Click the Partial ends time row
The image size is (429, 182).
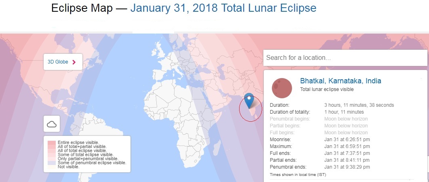pyautogui.click(x=320, y=160)
